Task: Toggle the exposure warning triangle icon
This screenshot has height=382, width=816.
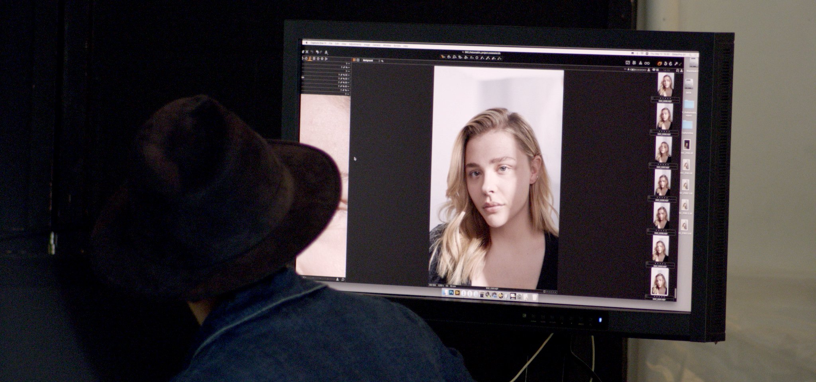Action: pos(640,63)
